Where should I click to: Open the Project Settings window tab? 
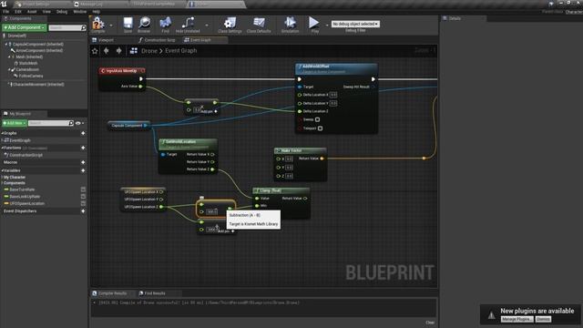pyautogui.click(x=38, y=4)
